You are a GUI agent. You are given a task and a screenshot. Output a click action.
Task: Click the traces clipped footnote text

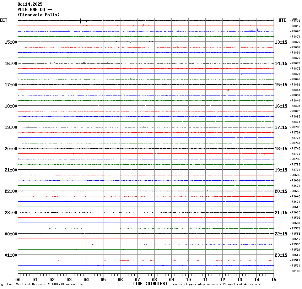pos(215,284)
